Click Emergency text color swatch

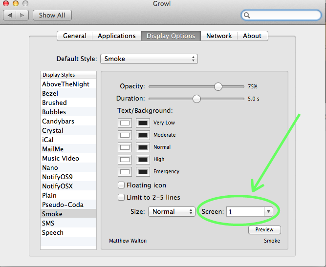click(125, 172)
